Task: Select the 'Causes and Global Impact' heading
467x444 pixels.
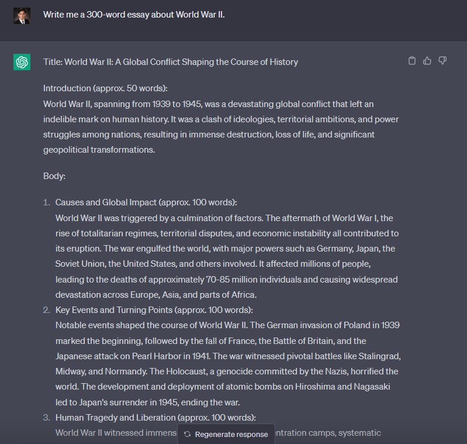Action: [x=146, y=202]
